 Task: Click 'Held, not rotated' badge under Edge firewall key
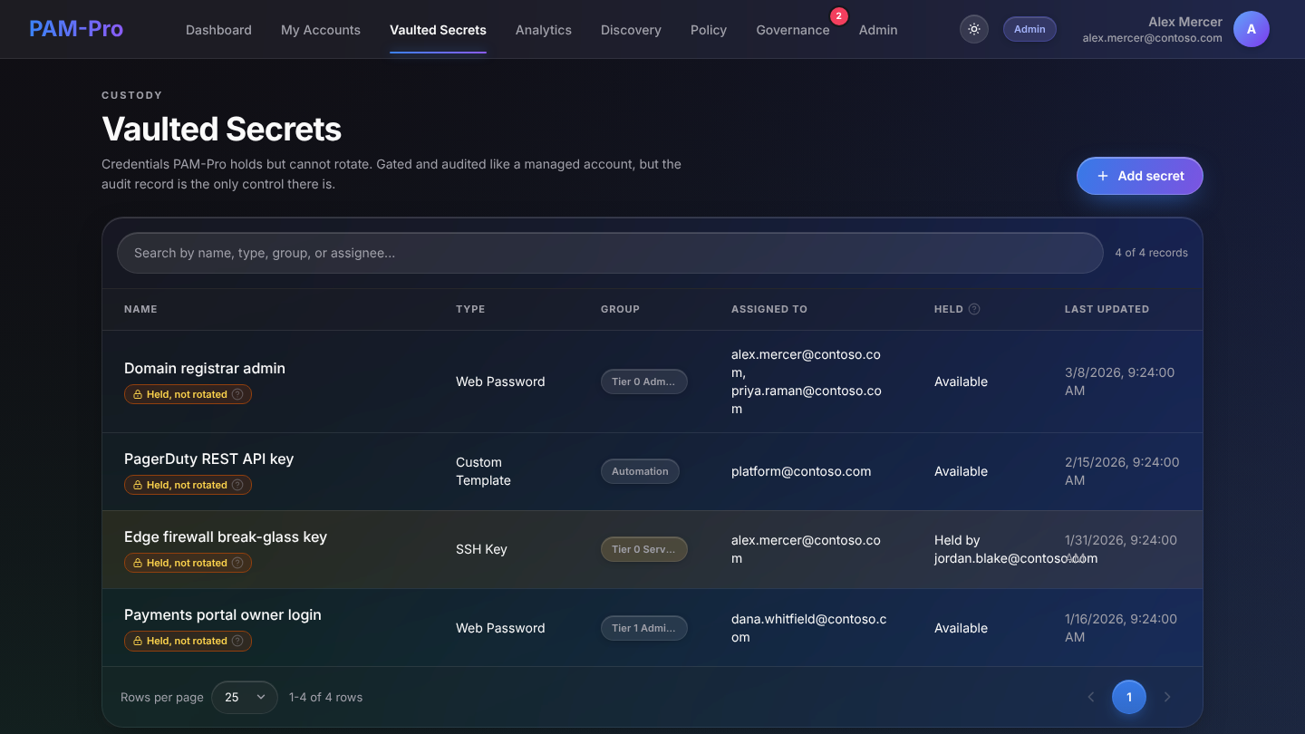pos(188,563)
